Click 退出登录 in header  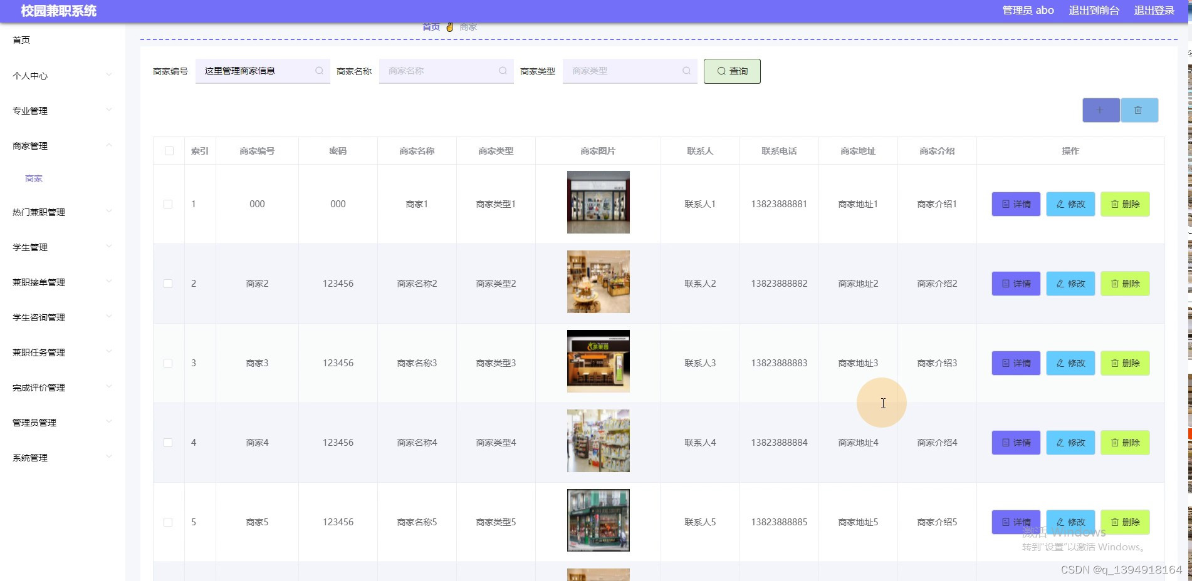(1154, 11)
